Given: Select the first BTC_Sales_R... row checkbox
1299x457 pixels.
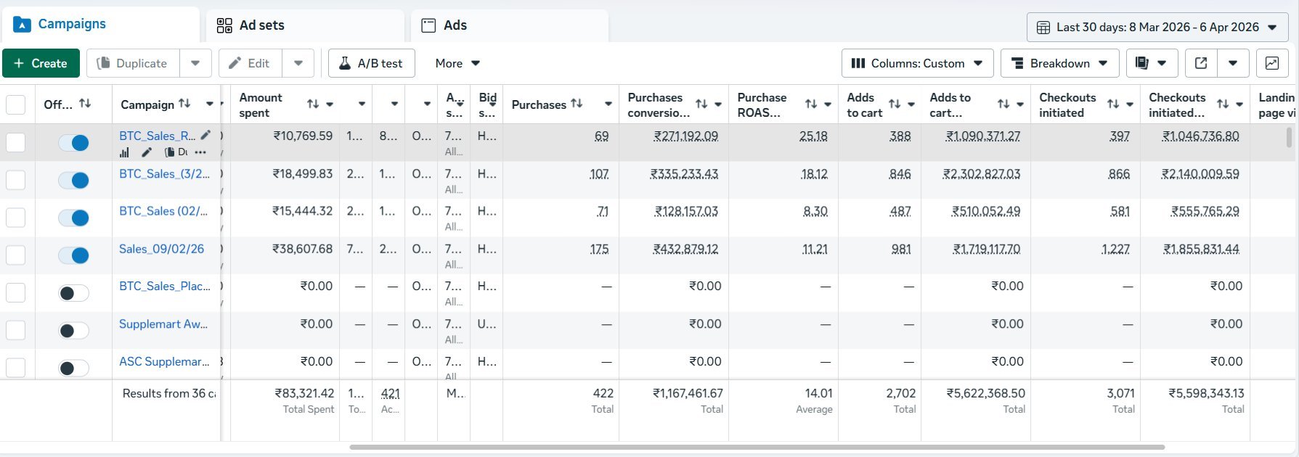Looking at the screenshot, I should click(15, 142).
